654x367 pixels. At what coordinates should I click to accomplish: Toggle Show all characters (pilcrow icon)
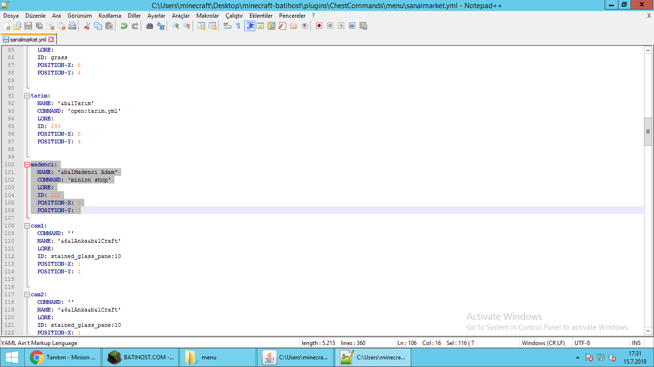click(238, 26)
